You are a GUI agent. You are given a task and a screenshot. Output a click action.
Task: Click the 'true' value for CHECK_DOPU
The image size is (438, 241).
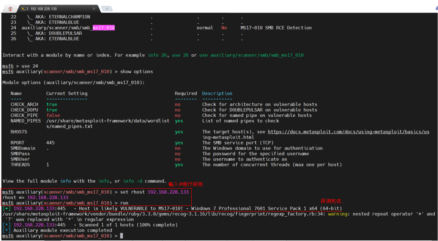pos(52,110)
